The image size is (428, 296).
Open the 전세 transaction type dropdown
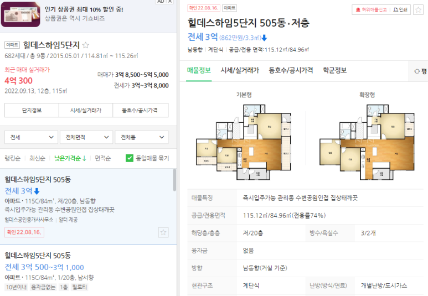click(x=31, y=137)
